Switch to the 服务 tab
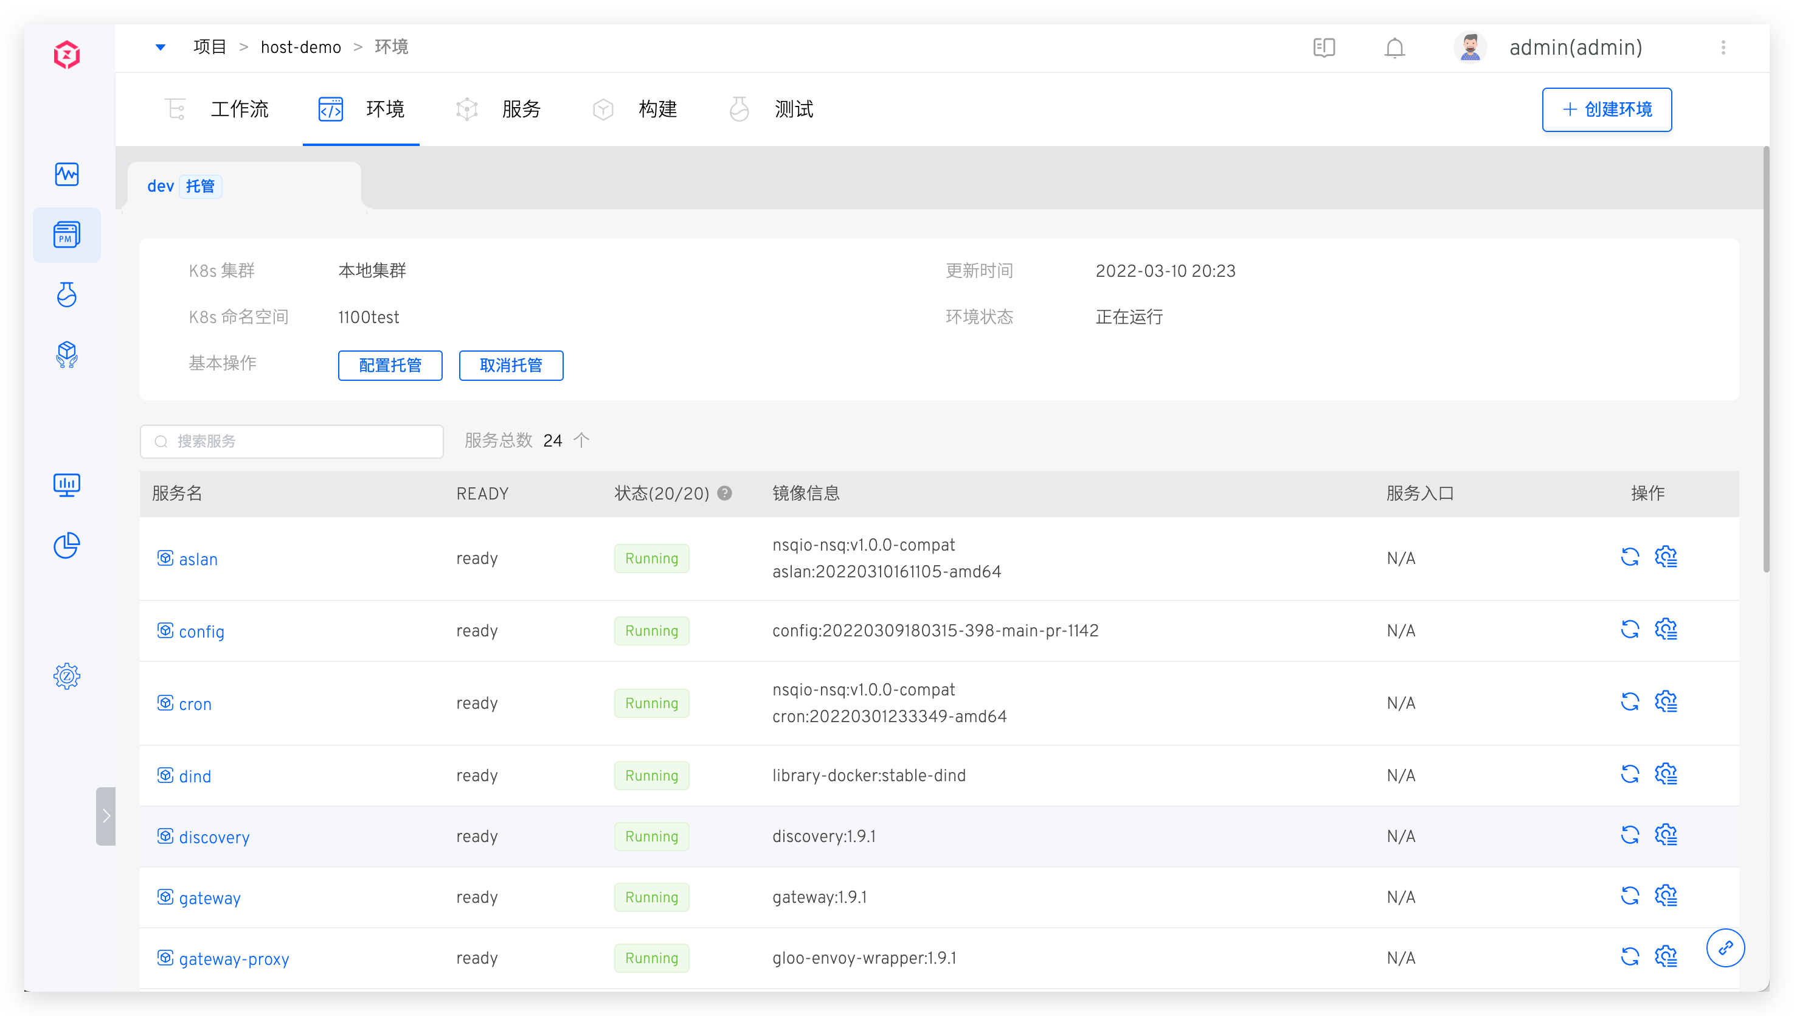 (521, 110)
